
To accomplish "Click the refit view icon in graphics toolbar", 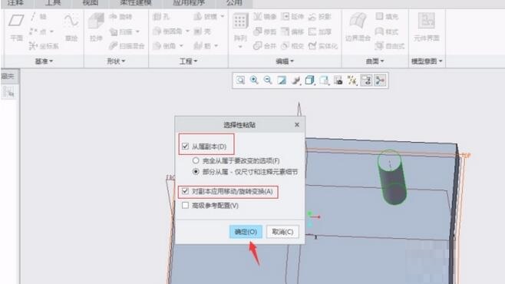I will point(240,80).
